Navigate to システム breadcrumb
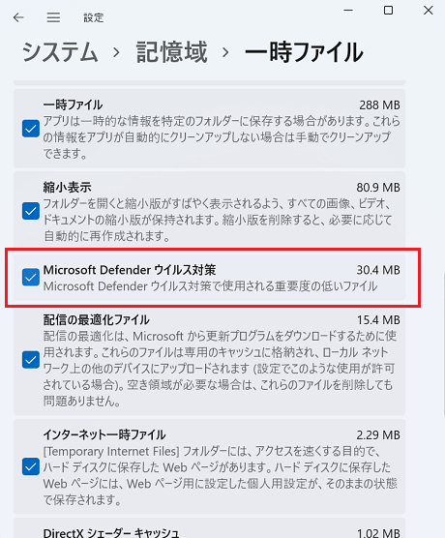445x538 pixels. 60,52
